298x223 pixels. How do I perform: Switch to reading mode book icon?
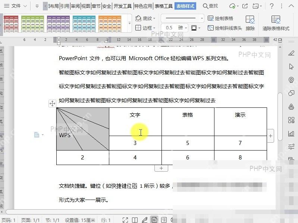click(x=135, y=220)
